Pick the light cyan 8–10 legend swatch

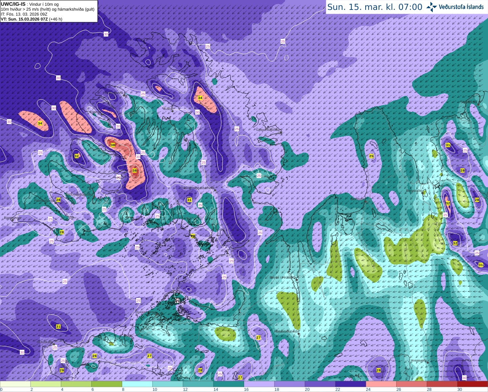tap(137, 384)
